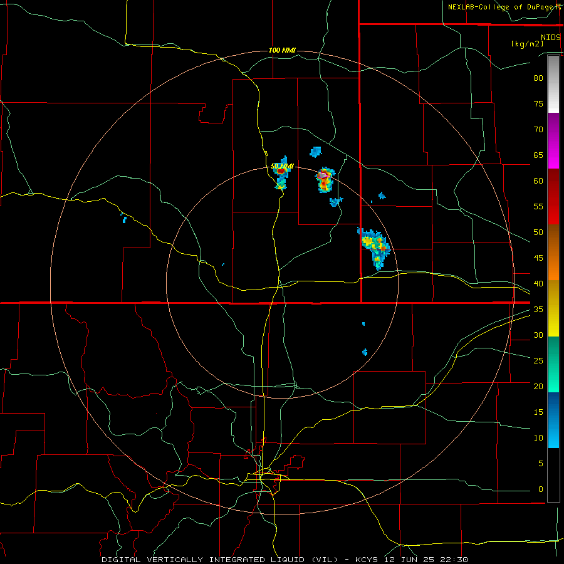Pick the yellow segment of the color scale

click(x=553, y=308)
